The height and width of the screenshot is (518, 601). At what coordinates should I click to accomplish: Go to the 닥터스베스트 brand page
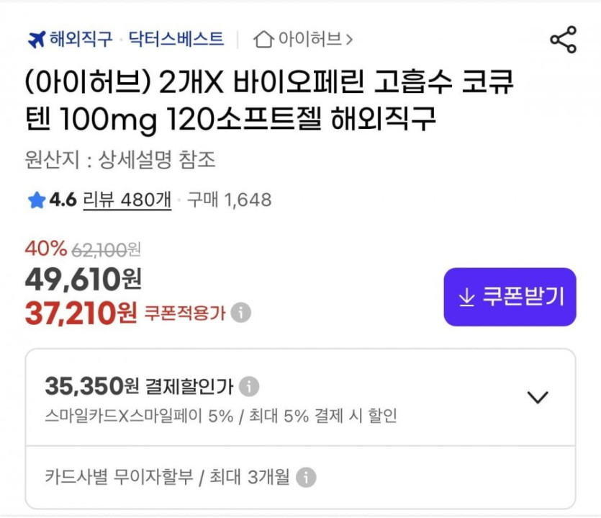point(176,39)
